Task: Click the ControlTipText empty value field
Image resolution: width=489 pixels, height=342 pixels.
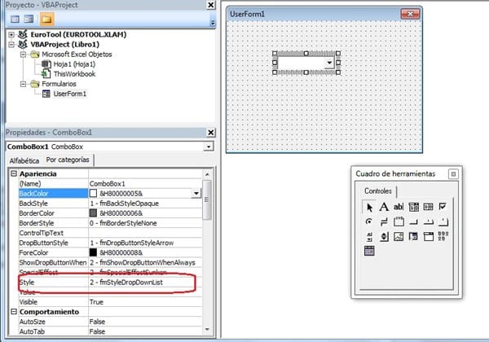Action: pyautogui.click(x=145, y=233)
